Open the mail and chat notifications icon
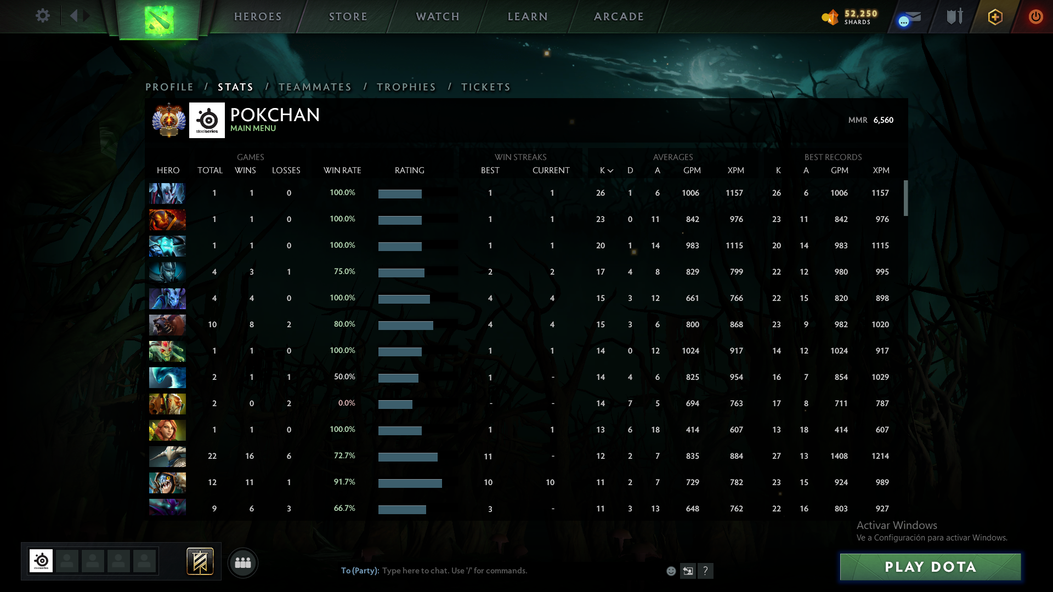Screen dimensions: 1053x592 (909, 18)
